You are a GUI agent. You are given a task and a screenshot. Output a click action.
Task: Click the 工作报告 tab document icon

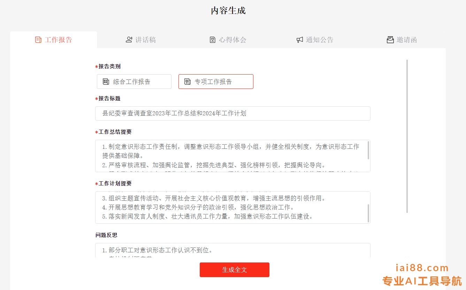[x=38, y=40]
